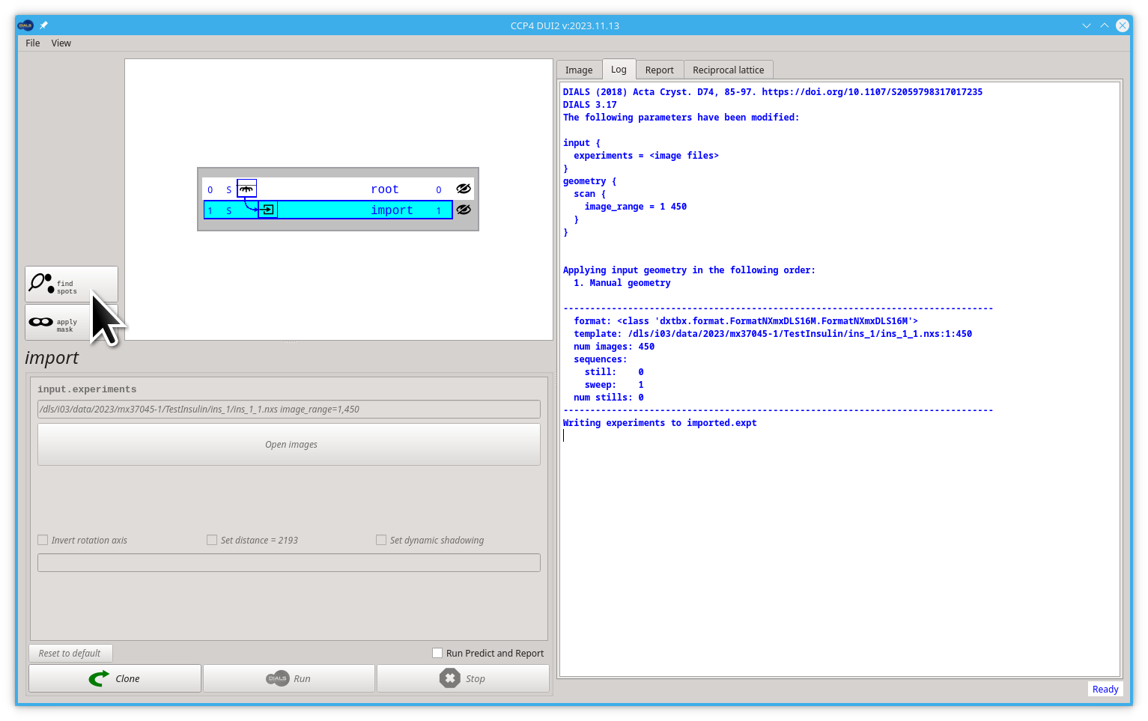Switch to the Reciprocal lattice tab
Viewport: 1148px width, 721px height.
coord(729,70)
